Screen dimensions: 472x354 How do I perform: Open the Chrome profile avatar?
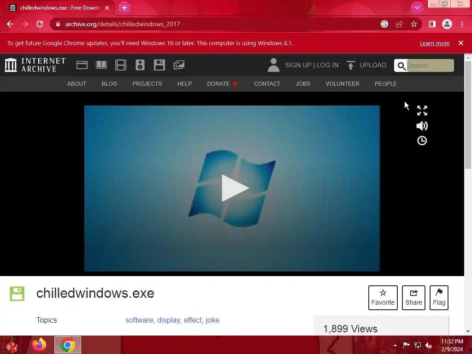(x=447, y=24)
